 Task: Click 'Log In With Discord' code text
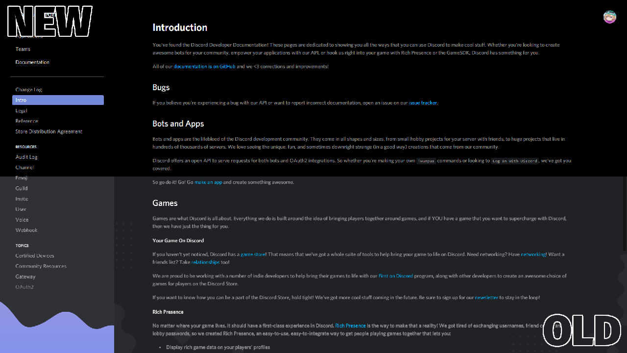515,161
